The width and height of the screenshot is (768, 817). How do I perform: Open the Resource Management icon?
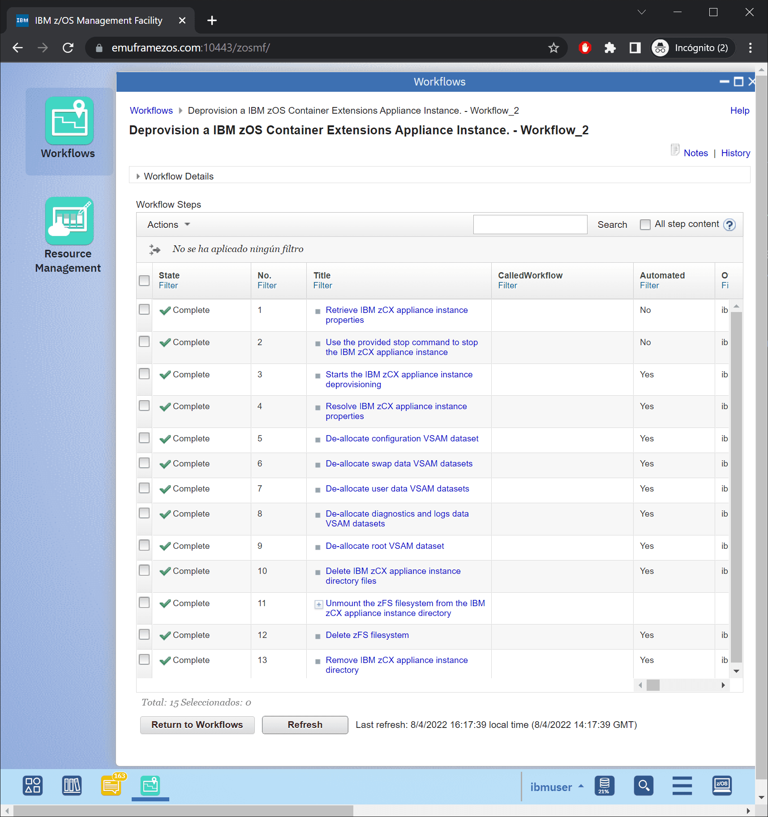tap(69, 221)
